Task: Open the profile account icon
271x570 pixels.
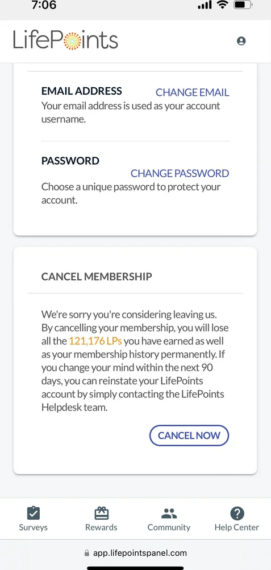Action: point(241,41)
